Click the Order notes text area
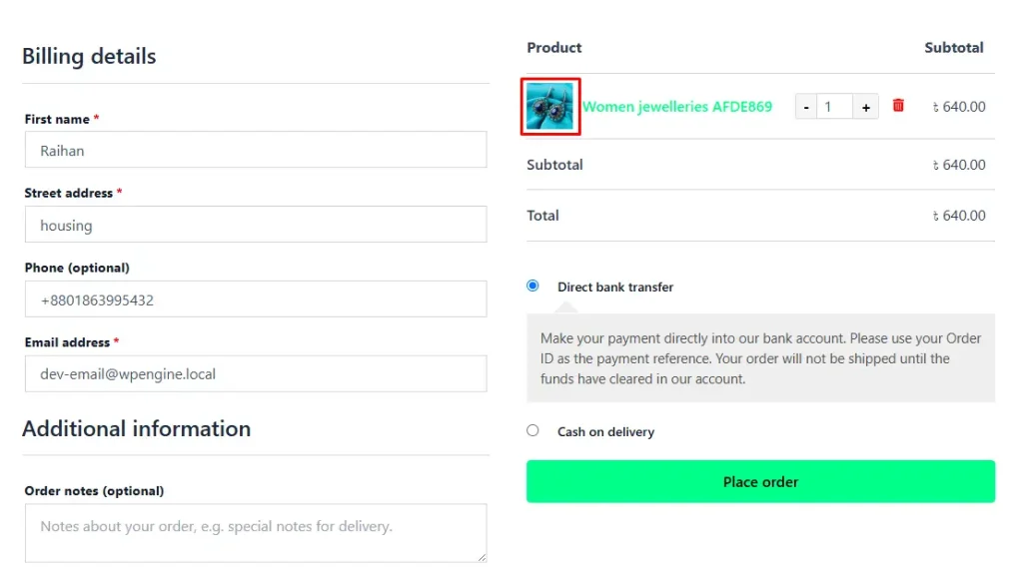 coord(256,533)
